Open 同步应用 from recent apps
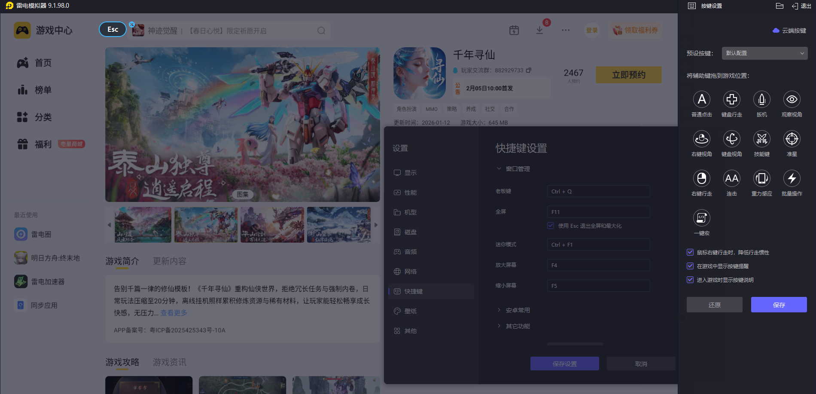Image resolution: width=816 pixels, height=394 pixels. click(36, 305)
